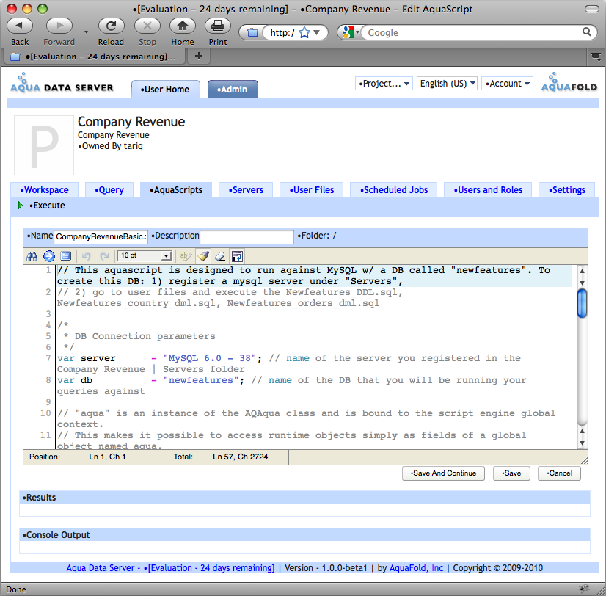Click line 7 'var server' in editor

pyautogui.click(x=86, y=358)
